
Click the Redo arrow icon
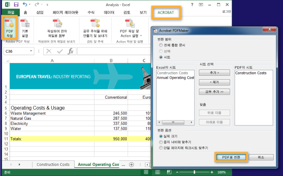point(37,4)
